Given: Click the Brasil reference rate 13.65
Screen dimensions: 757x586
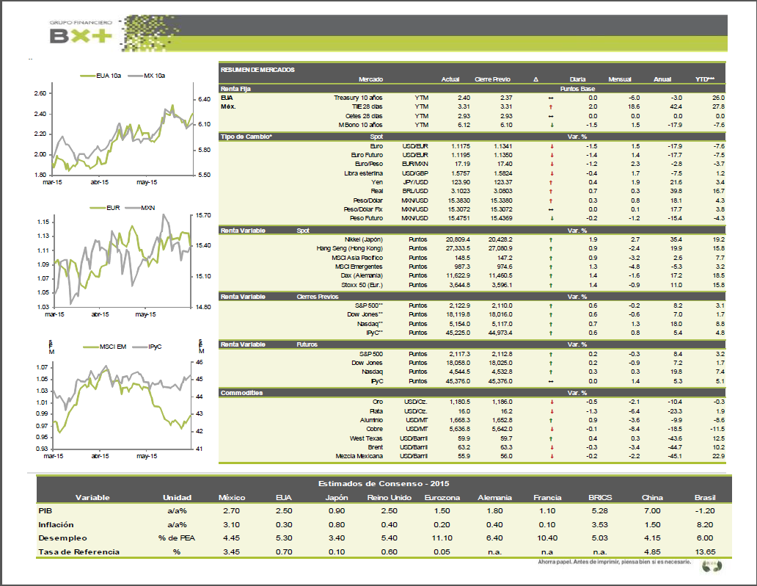Looking at the screenshot, I should (x=705, y=552).
